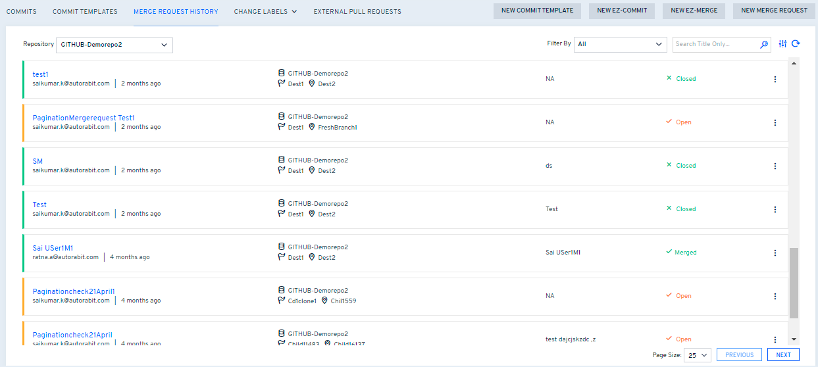Click the New Merge Request button
This screenshot has height=367, width=818.
pyautogui.click(x=774, y=11)
